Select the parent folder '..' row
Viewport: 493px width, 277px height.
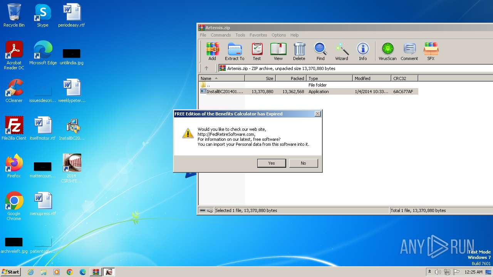[308, 85]
